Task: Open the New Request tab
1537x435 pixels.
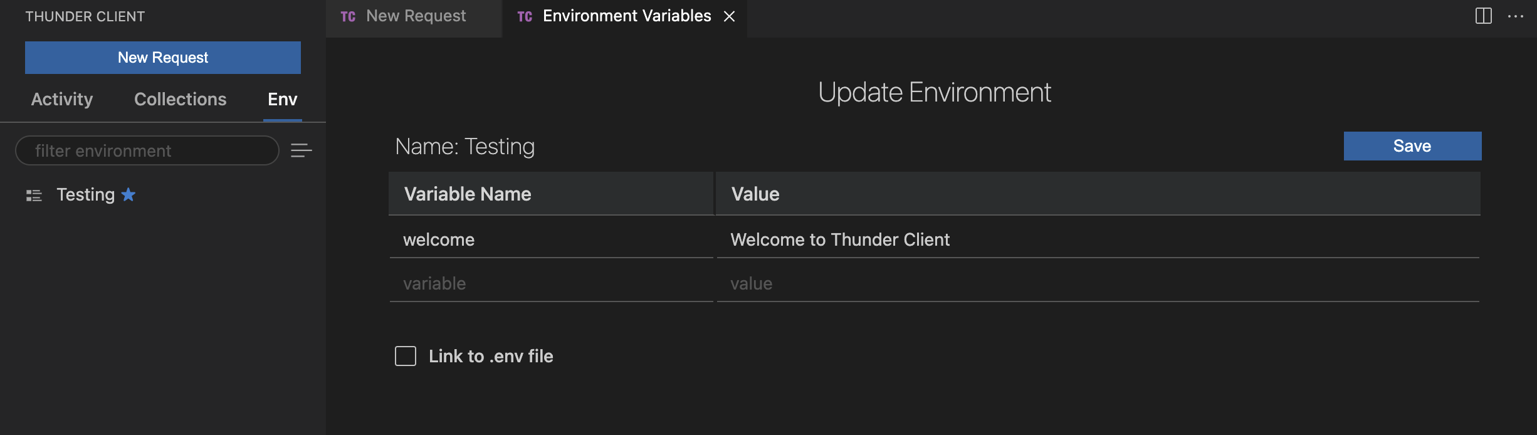Action: tap(415, 16)
